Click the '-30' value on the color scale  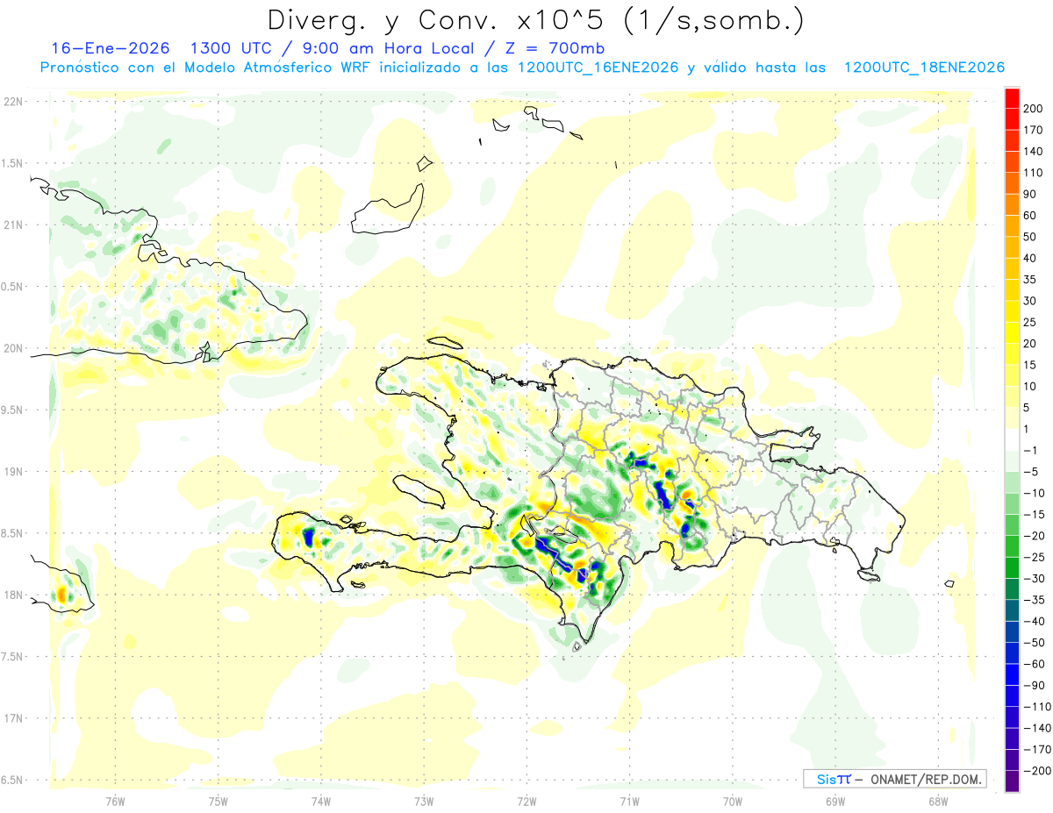1036,578
